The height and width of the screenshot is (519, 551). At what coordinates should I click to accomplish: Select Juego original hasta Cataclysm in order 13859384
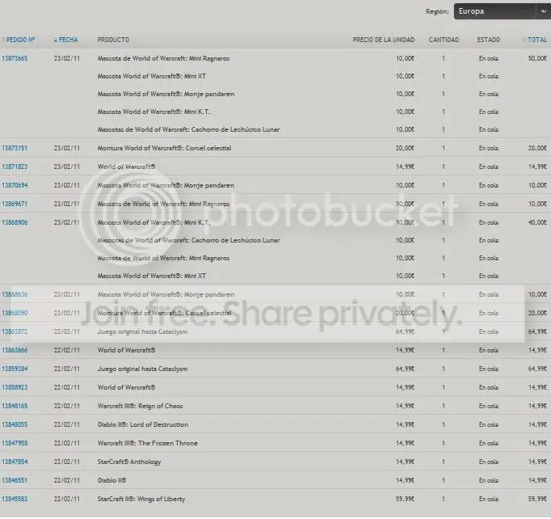[x=142, y=369]
